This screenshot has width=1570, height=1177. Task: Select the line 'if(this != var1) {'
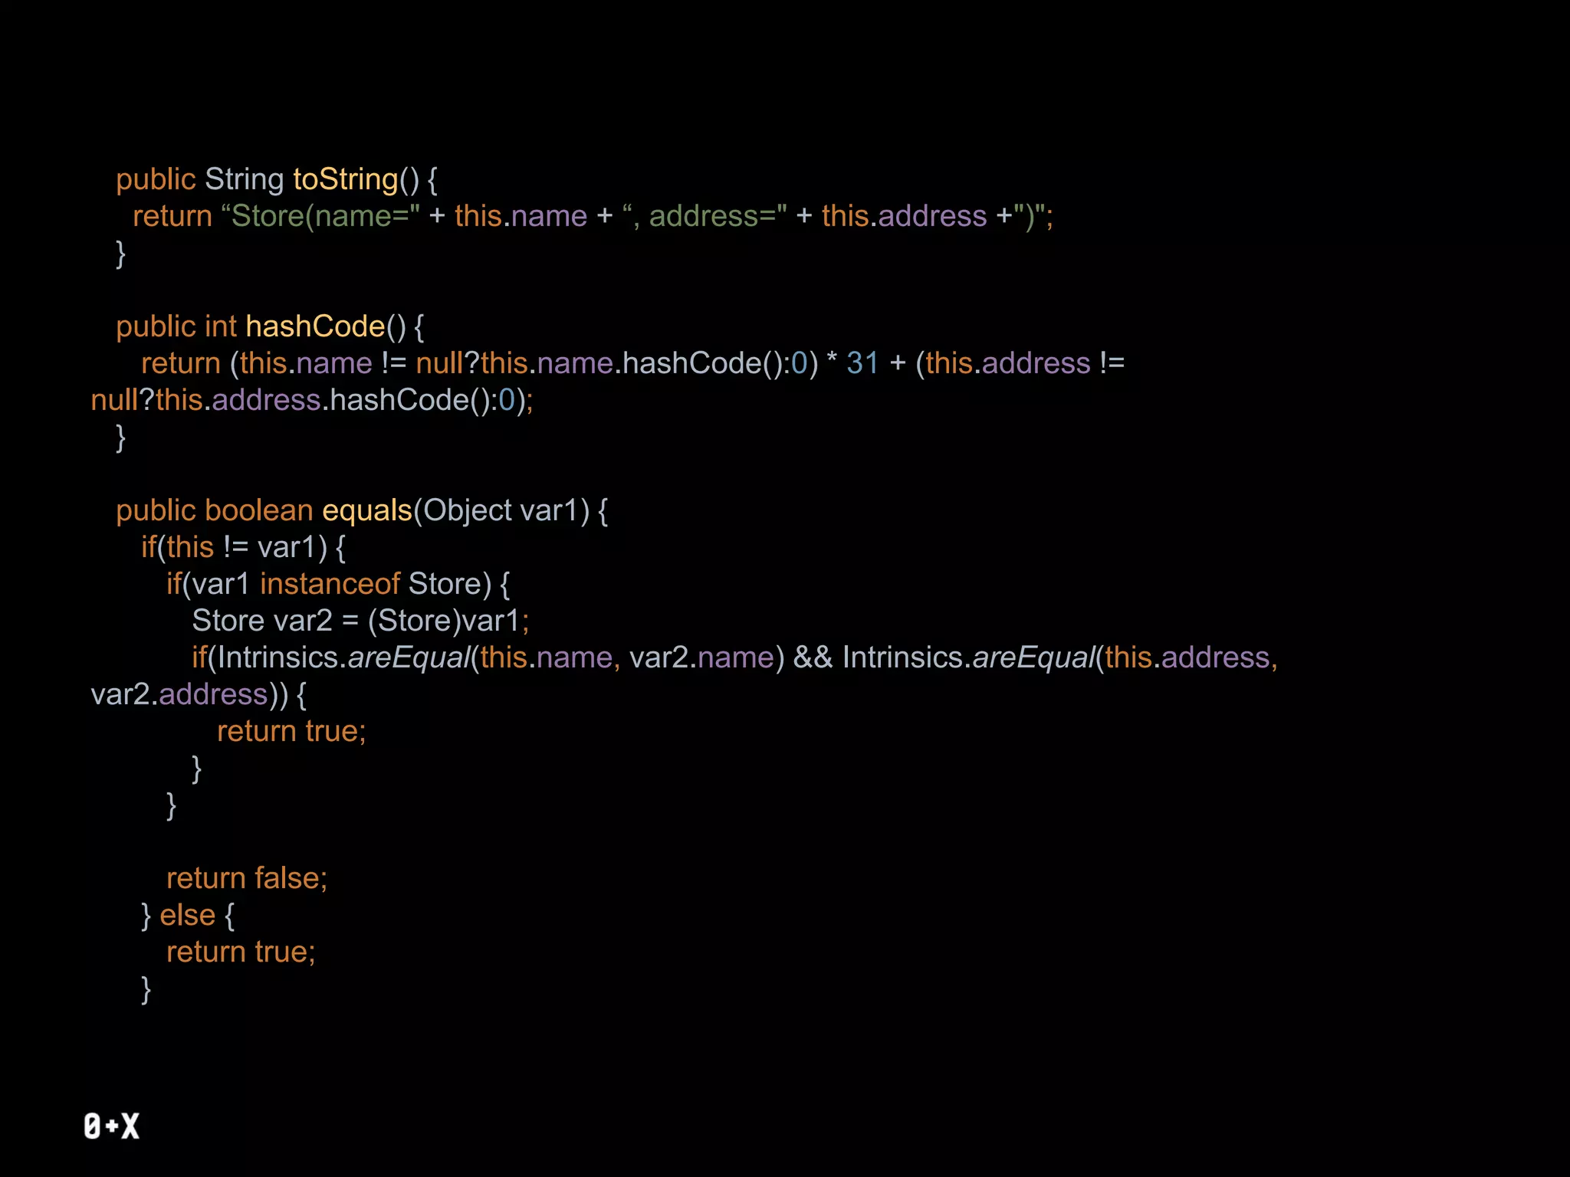click(x=244, y=548)
